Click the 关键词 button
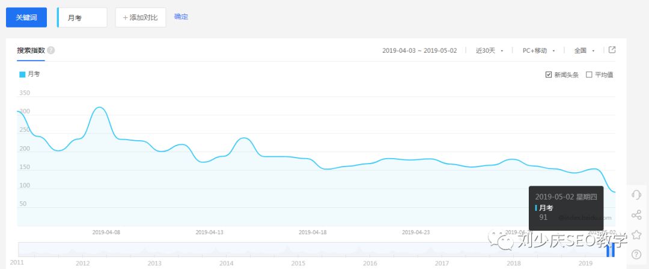 click(26, 17)
